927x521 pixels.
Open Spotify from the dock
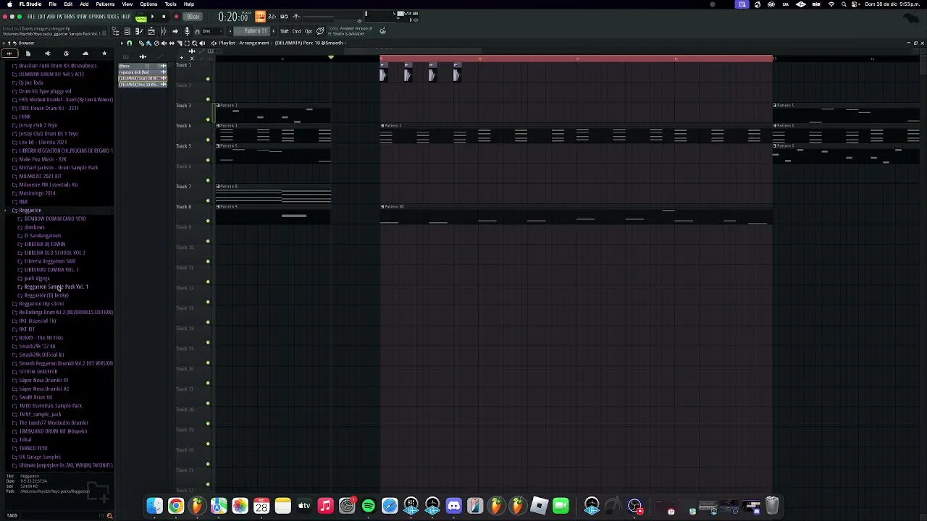(368, 506)
